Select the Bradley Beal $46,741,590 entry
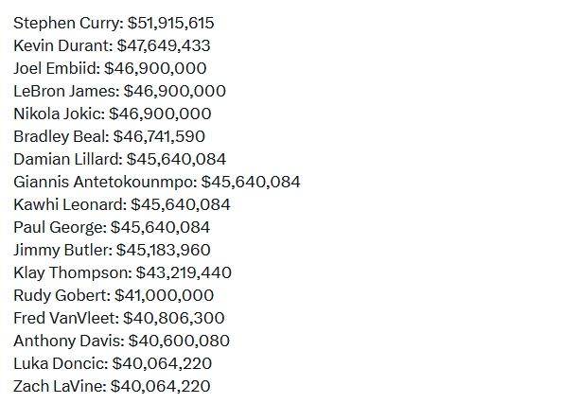The height and width of the screenshot is (403, 563). pos(110,136)
